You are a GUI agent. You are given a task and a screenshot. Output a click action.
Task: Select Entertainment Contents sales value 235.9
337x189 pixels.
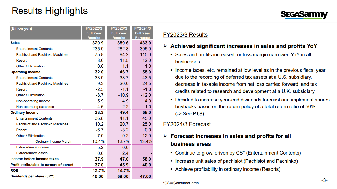[x=98, y=49]
